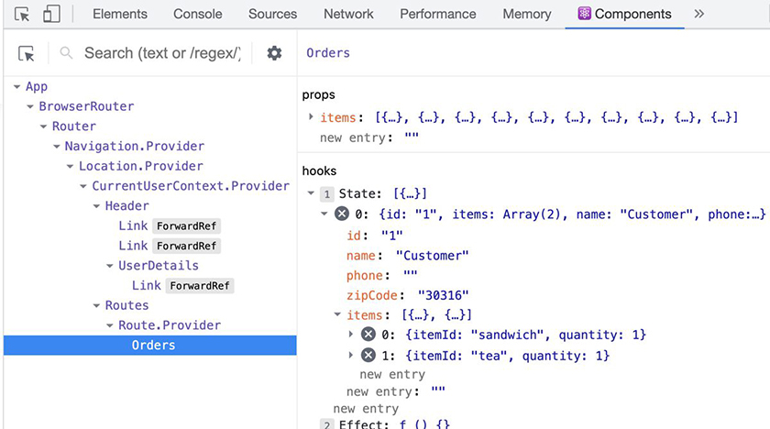Viewport: 770px width, 429px height.
Task: Collapse the State hook arrow
Action: click(311, 192)
